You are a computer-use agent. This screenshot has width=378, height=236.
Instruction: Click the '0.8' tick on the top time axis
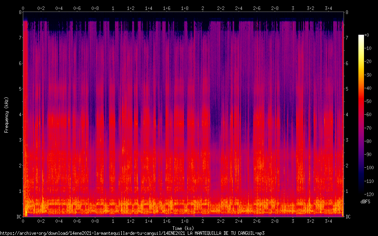click(x=95, y=8)
